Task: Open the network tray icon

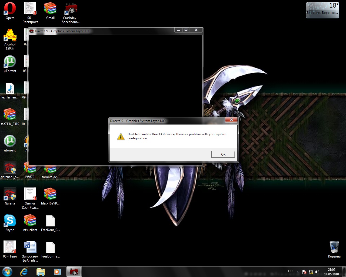Action: 311,272
